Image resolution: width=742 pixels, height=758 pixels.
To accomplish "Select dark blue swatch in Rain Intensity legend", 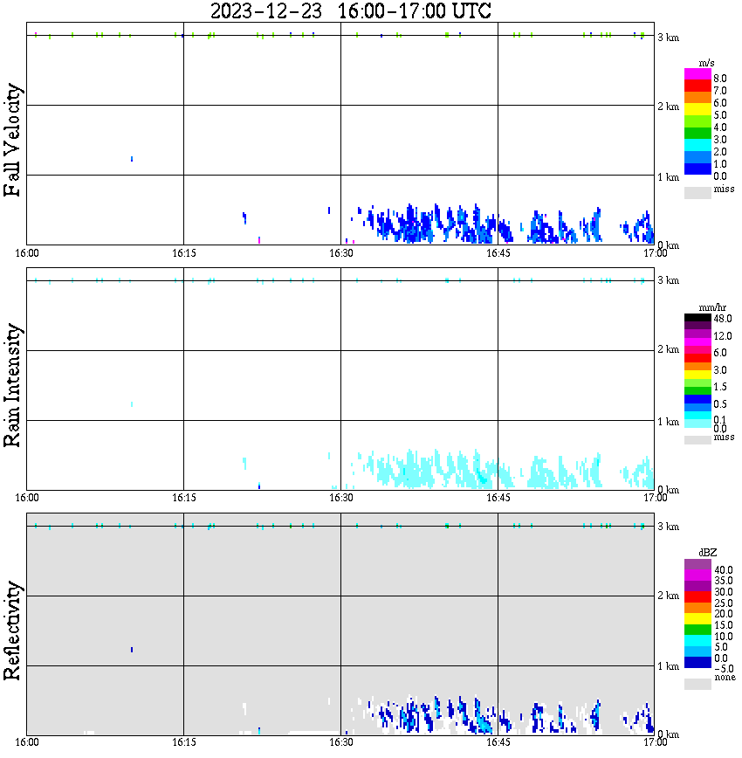I will pyautogui.click(x=697, y=399).
